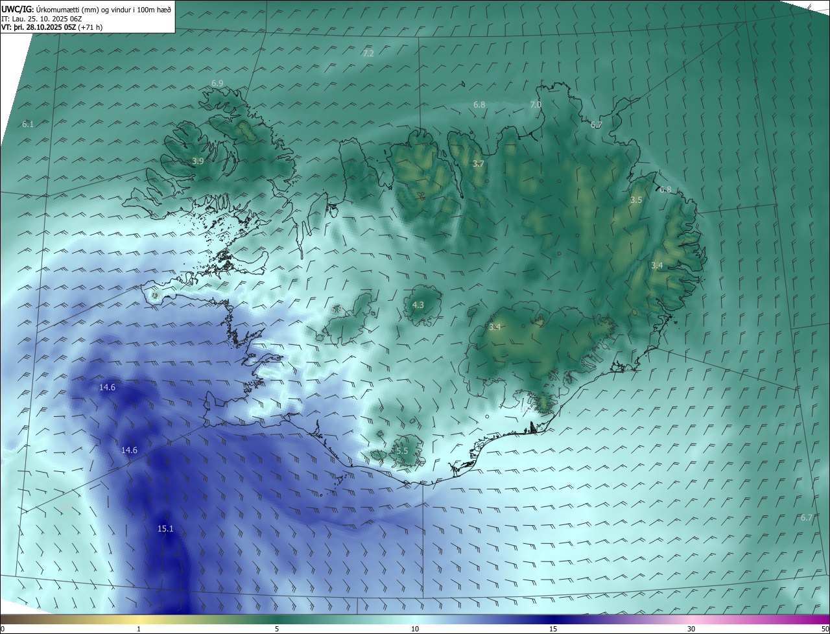Click the "10" tick label on the color scale
The height and width of the screenshot is (634, 830).
[415, 629]
